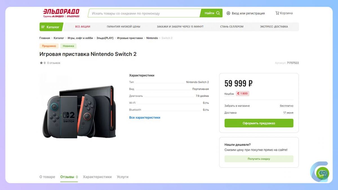The width and height of the screenshot is (338, 190).
Task: Open the Услуги tab
Action: pyautogui.click(x=123, y=177)
